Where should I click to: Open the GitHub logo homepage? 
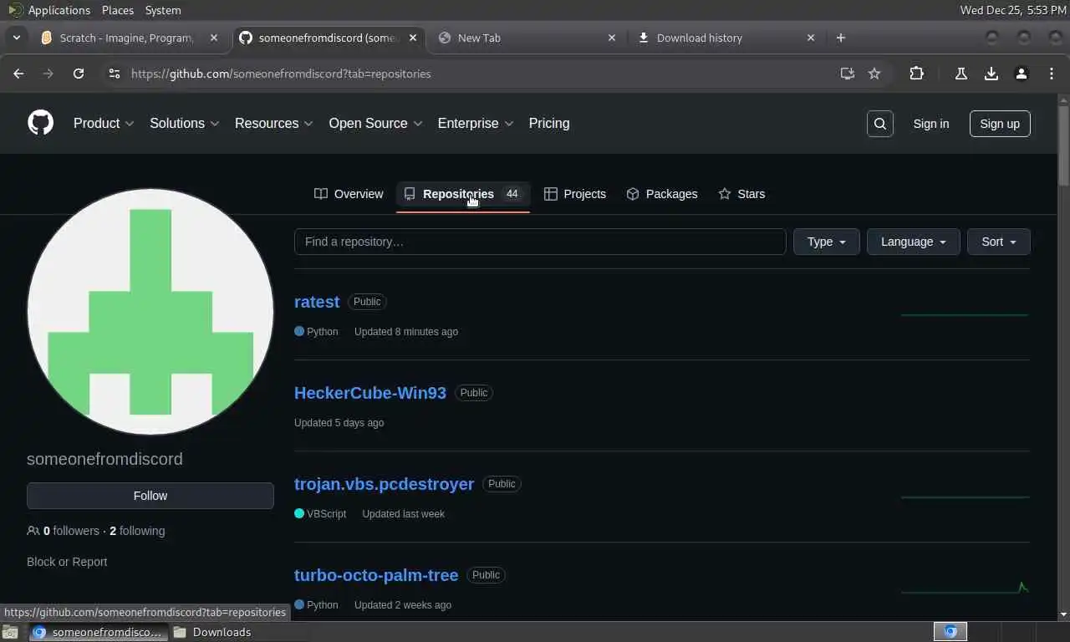[40, 123]
